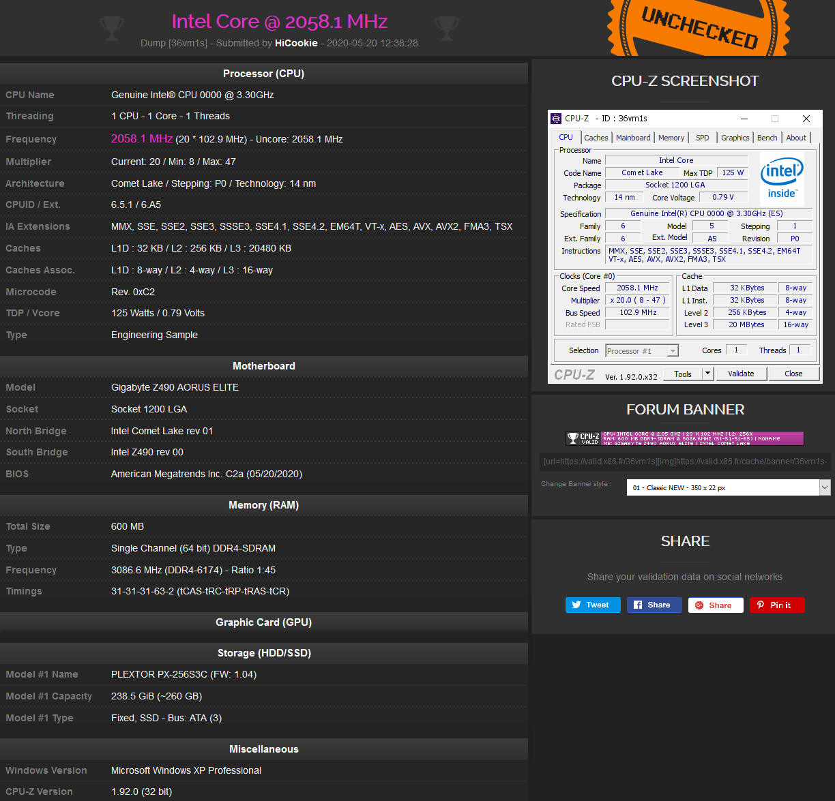Image resolution: width=835 pixels, height=801 pixels.
Task: Share on Google Plus button
Action: click(716, 605)
